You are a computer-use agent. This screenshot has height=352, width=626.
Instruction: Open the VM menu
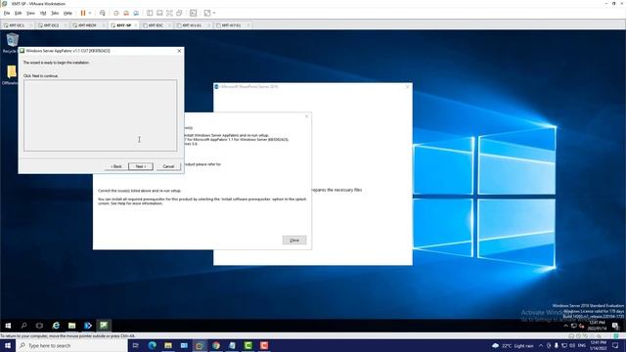(x=43, y=13)
